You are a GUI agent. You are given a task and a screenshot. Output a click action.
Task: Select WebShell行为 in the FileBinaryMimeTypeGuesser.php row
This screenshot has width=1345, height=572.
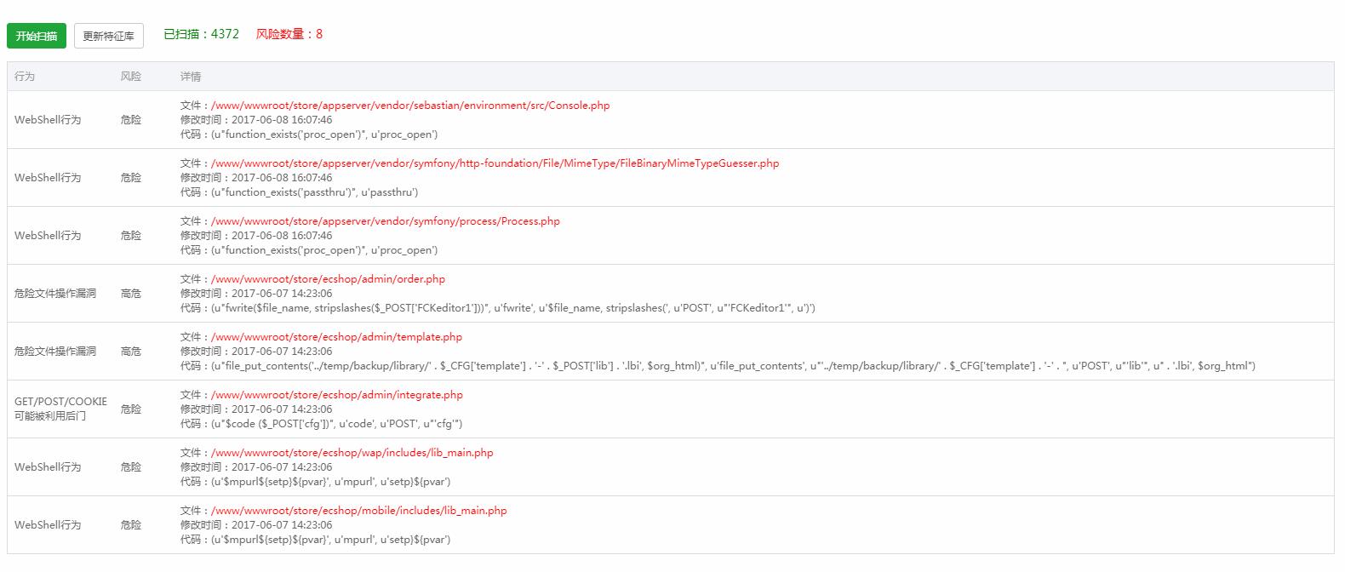[x=48, y=178]
